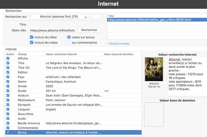The image size is (207, 137).
Task: Toggle the Synopsis row action checkbox
Action: click(x=8, y=105)
